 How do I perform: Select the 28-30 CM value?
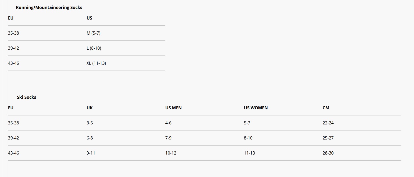[x=328, y=153]
